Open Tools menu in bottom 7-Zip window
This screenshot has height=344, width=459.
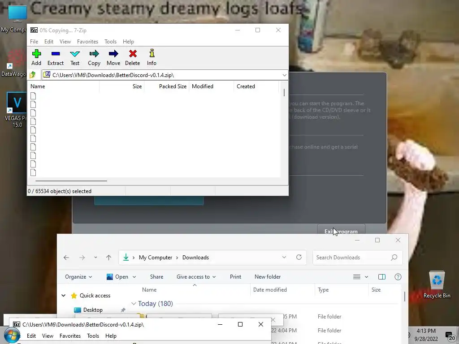93,336
